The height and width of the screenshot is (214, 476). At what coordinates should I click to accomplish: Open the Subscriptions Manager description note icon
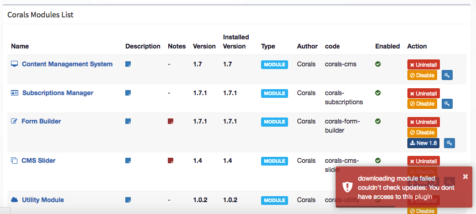tap(128, 93)
